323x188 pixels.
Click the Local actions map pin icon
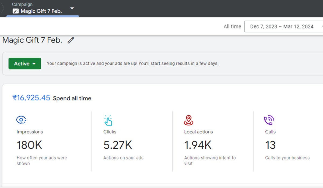pyautogui.click(x=188, y=120)
